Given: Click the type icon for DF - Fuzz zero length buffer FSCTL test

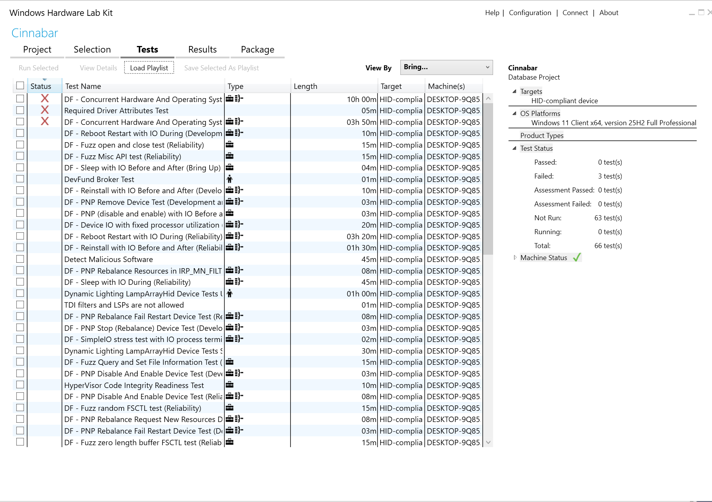Looking at the screenshot, I should (230, 442).
